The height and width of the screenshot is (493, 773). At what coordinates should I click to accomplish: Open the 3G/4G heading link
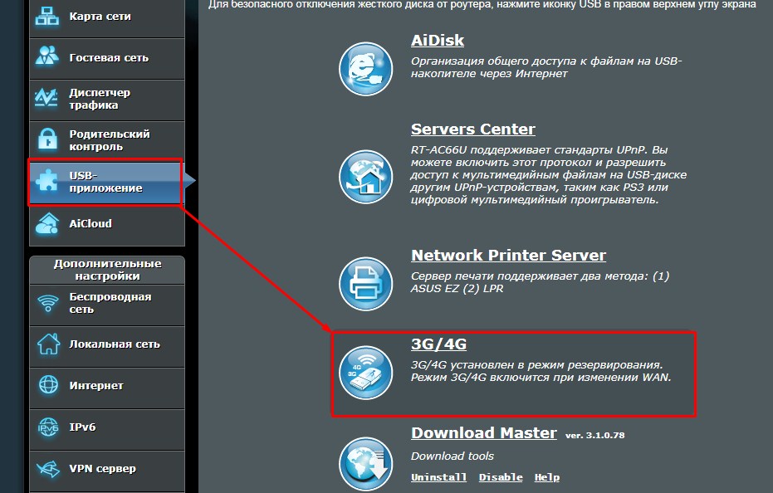(438, 344)
